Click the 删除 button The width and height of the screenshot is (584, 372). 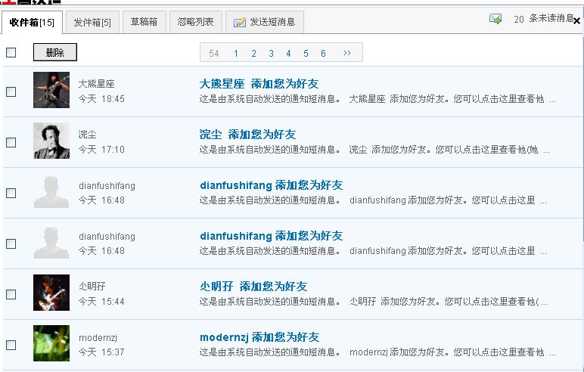tap(55, 52)
